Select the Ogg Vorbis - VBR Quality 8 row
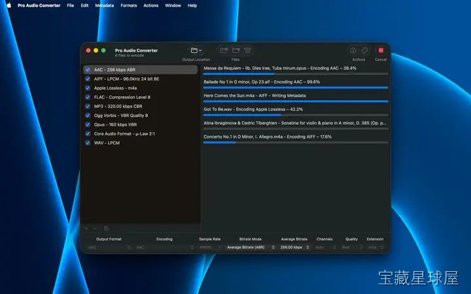Image resolution: width=471 pixels, height=294 pixels. tap(140, 116)
